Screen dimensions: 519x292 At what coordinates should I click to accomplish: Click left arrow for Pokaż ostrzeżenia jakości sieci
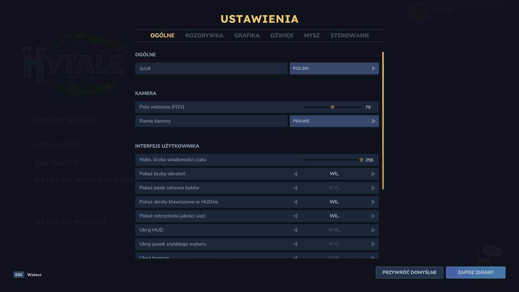click(295, 216)
